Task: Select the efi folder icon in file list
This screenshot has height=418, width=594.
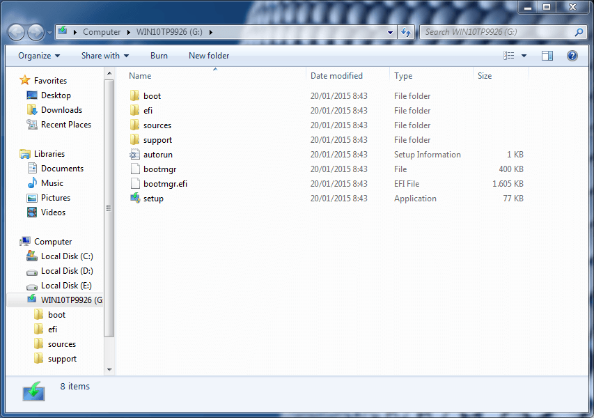Action: pyautogui.click(x=134, y=110)
